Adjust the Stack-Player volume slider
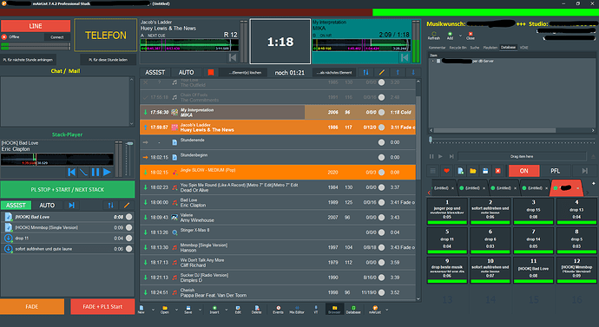Image resolution: width=599 pixels, height=327 pixels. point(130,144)
